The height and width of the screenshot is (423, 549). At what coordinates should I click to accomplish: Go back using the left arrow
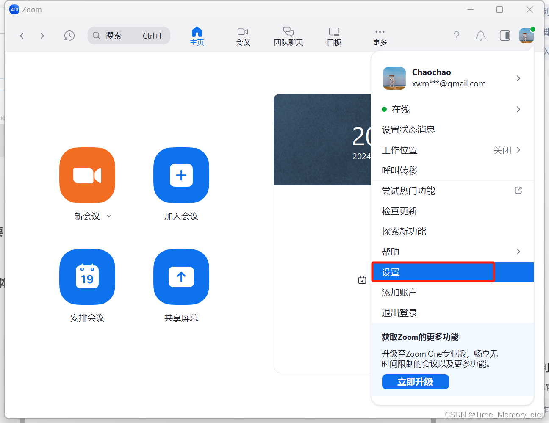click(22, 36)
